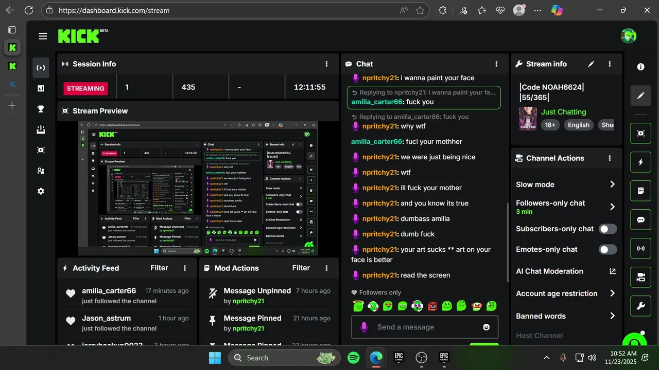Open the trophy achievements sidebar icon
Image resolution: width=659 pixels, height=370 pixels.
[x=41, y=108]
